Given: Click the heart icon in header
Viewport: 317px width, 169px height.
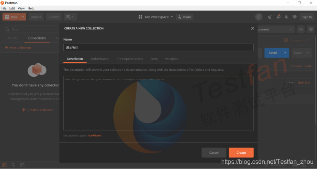Looking at the screenshot, I should click(295, 17).
